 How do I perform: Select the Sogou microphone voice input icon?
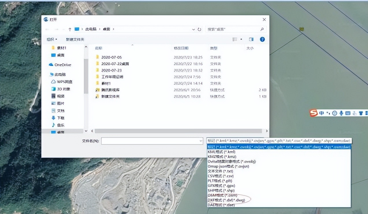341,113
